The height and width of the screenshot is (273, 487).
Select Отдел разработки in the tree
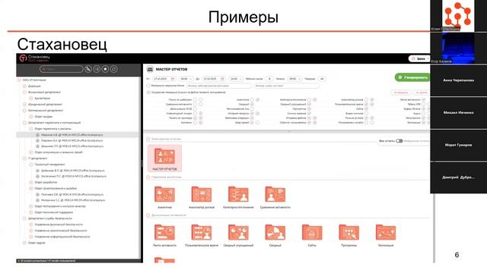pyautogui.click(x=46, y=182)
